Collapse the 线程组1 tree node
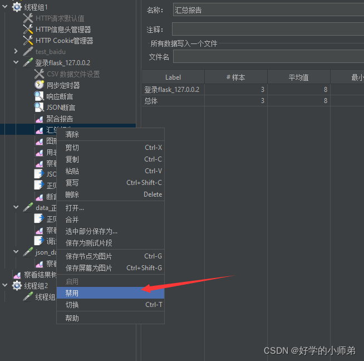 point(5,7)
